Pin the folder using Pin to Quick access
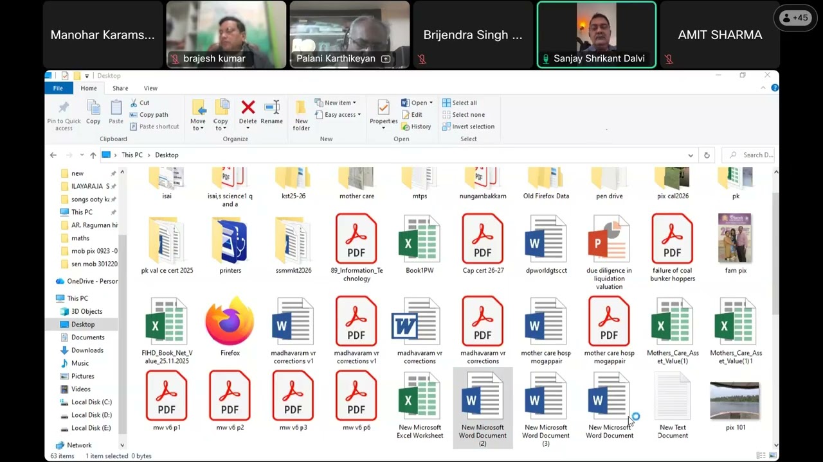The width and height of the screenshot is (823, 462). pyautogui.click(x=64, y=116)
